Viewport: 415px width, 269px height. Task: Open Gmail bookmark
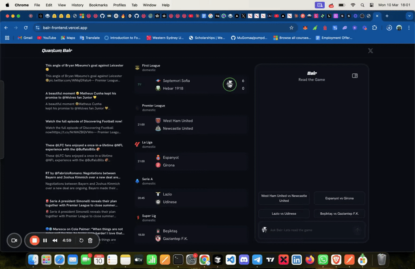pyautogui.click(x=25, y=38)
